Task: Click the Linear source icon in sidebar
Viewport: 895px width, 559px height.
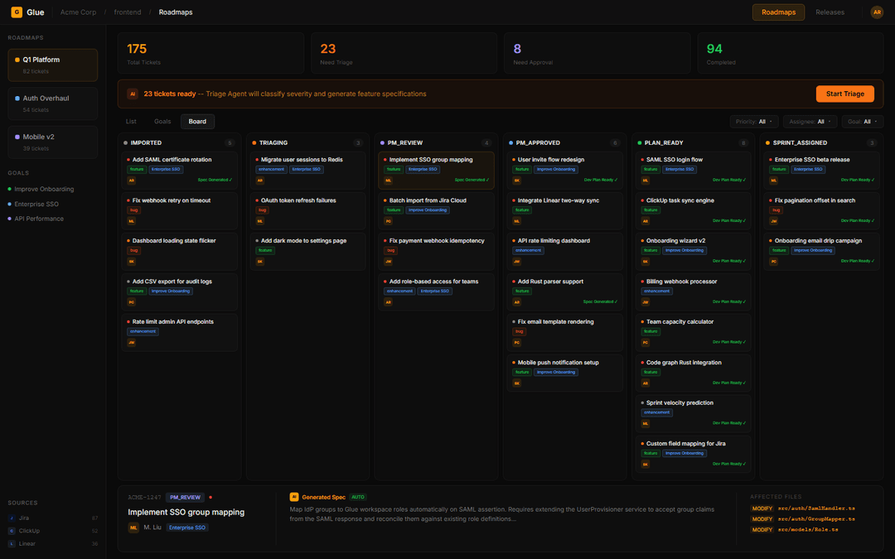Action: click(x=12, y=544)
